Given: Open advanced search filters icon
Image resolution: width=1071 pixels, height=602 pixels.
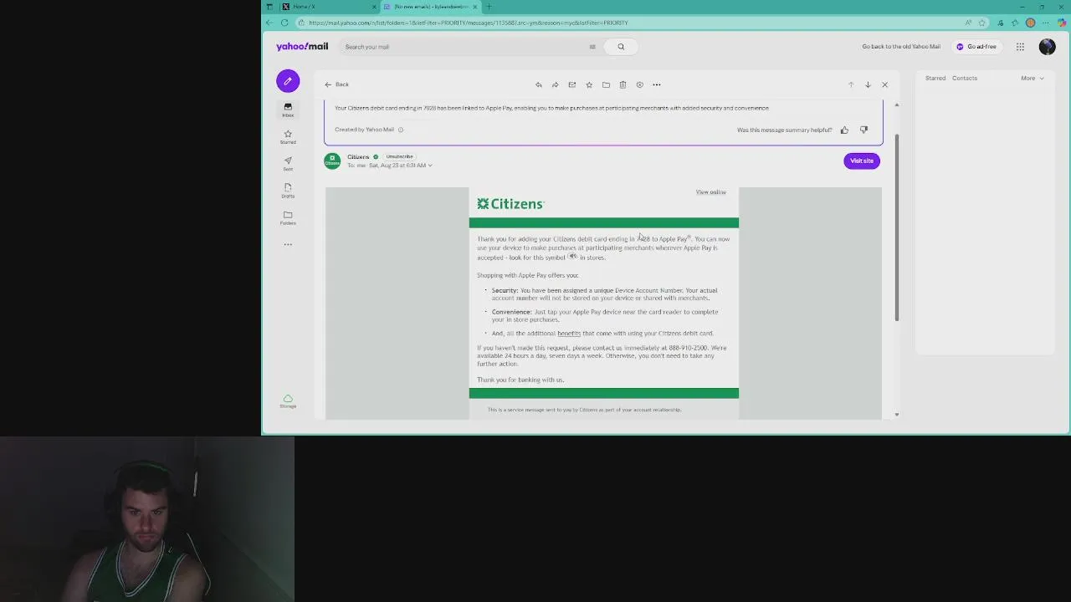Looking at the screenshot, I should point(592,47).
